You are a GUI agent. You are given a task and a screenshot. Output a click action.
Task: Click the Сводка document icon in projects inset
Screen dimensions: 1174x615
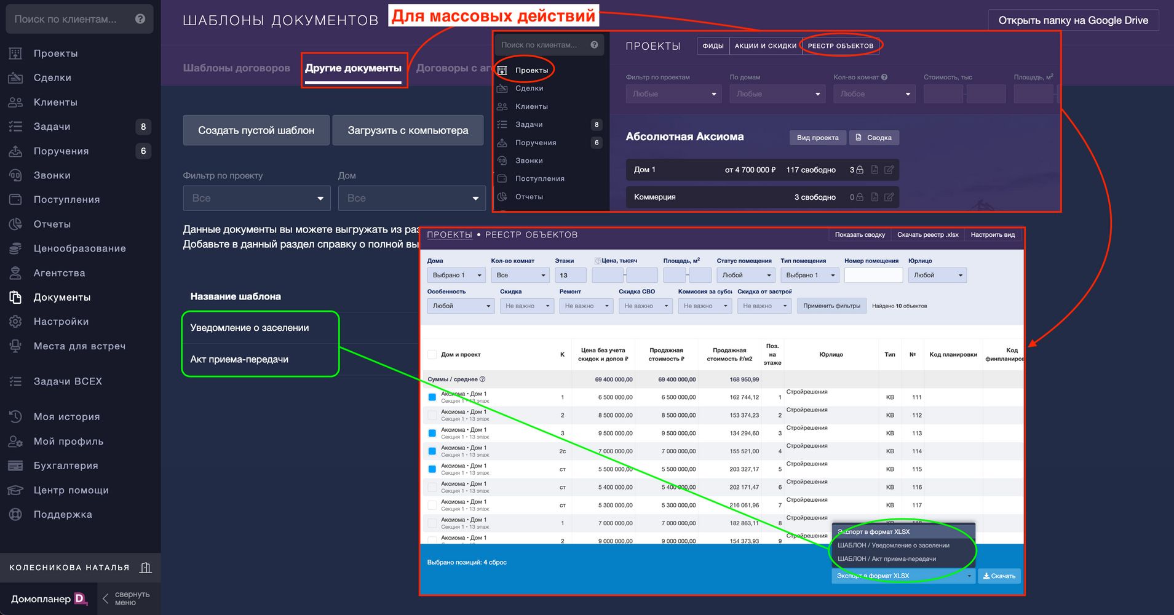(x=859, y=138)
